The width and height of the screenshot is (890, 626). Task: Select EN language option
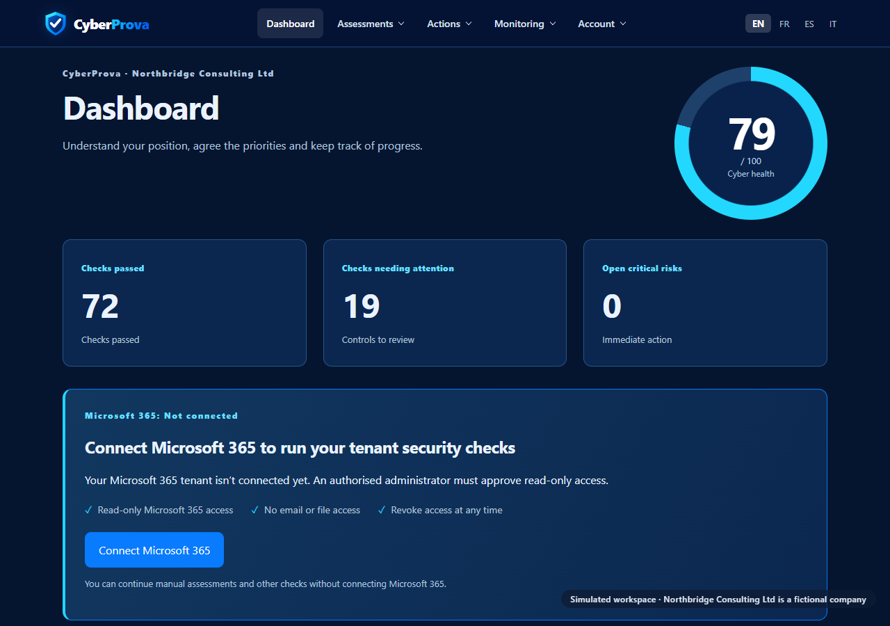pos(758,24)
